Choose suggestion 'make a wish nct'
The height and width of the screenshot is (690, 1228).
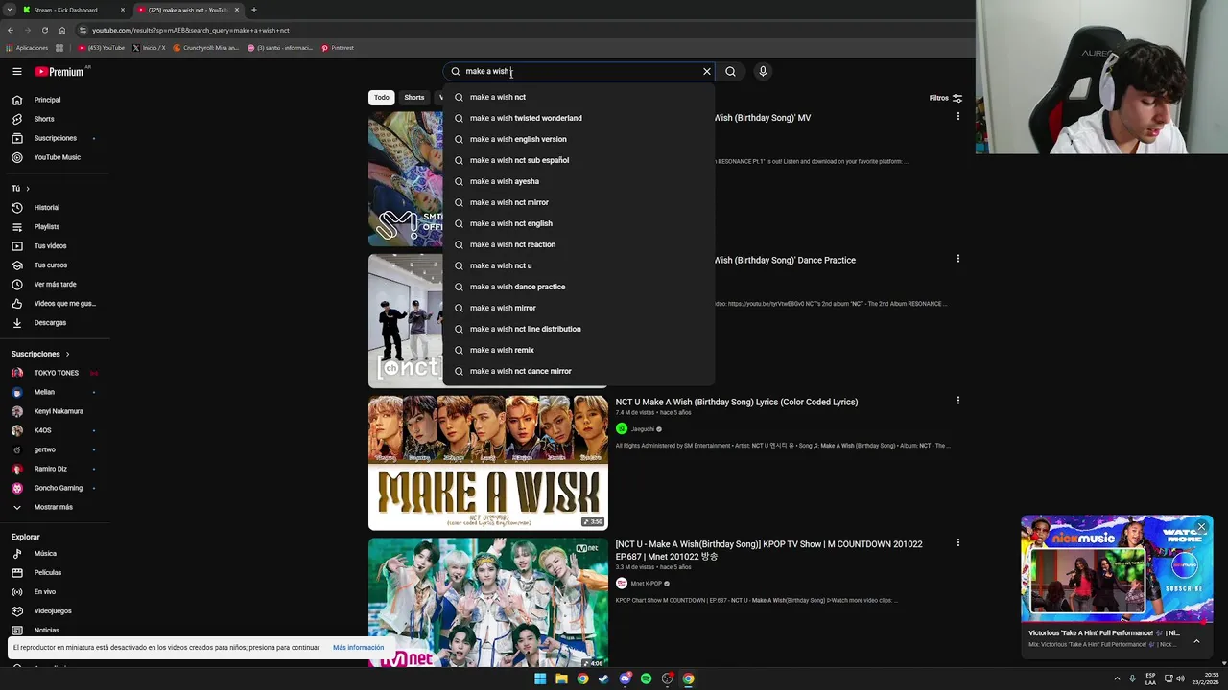point(579,97)
